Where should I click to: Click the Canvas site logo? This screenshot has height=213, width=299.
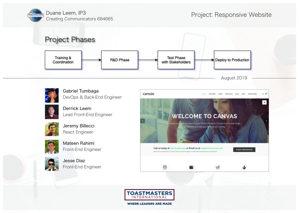pyautogui.click(x=148, y=94)
